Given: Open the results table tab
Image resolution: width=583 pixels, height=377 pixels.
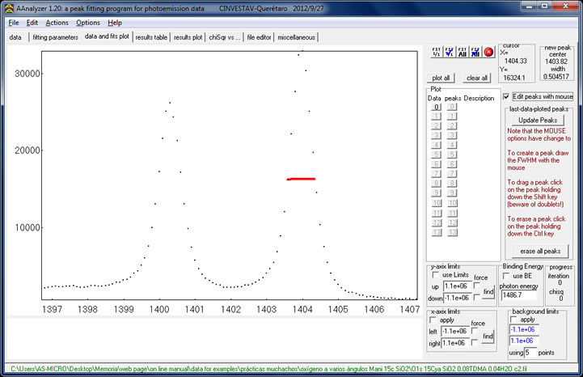Looking at the screenshot, I should [151, 37].
